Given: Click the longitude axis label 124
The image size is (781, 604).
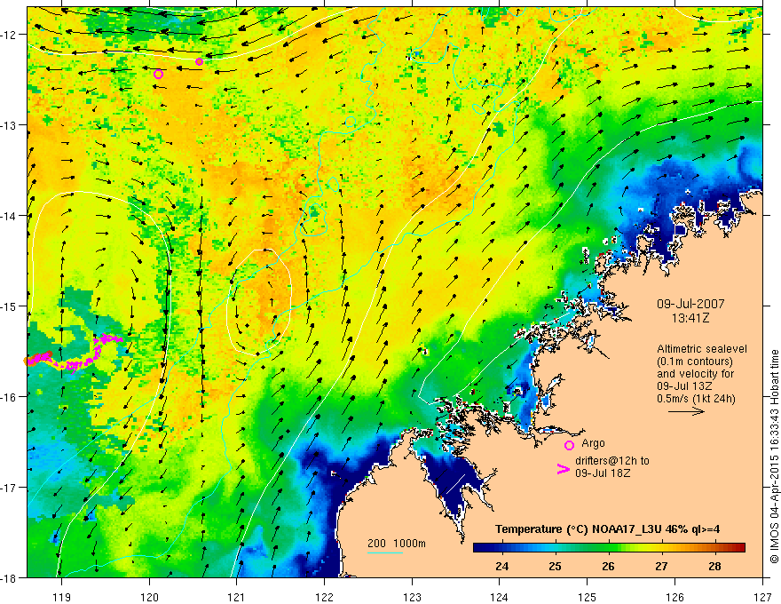Looking at the screenshot, I should click(500, 596).
